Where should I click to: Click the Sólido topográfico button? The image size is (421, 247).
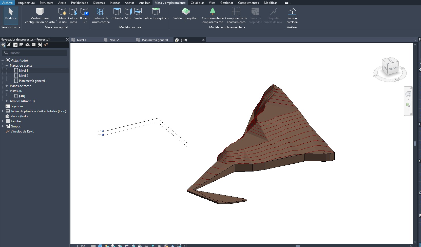(x=186, y=12)
